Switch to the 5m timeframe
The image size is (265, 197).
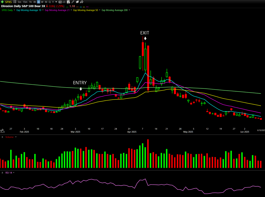pos(19,2)
